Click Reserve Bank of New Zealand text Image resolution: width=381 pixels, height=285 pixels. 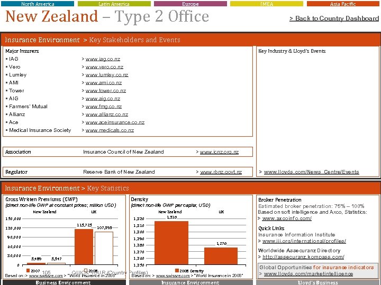pyautogui.click(x=119, y=172)
